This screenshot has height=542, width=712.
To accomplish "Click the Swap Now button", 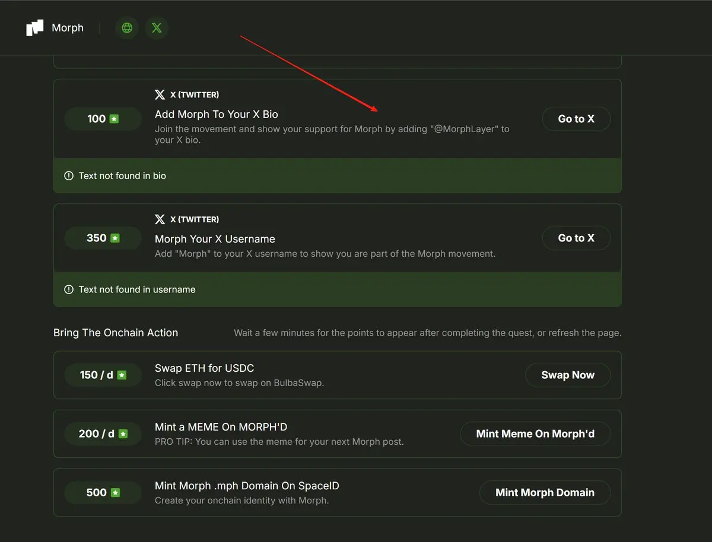I will click(x=568, y=375).
